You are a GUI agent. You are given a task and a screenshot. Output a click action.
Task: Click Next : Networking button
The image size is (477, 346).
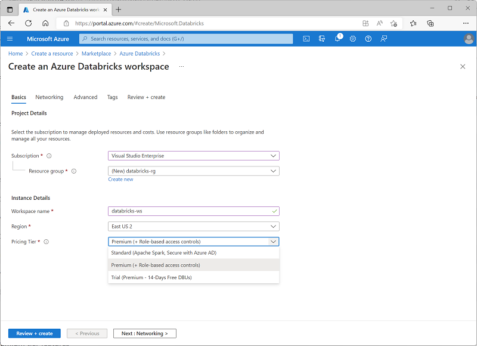point(145,333)
